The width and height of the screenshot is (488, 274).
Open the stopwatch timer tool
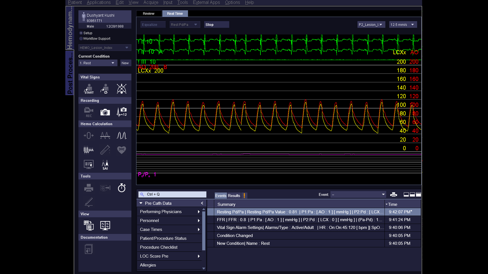pyautogui.click(x=121, y=188)
